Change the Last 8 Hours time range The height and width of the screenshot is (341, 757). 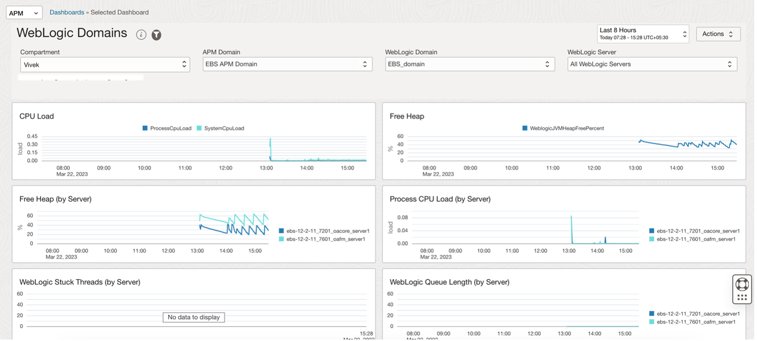click(643, 34)
